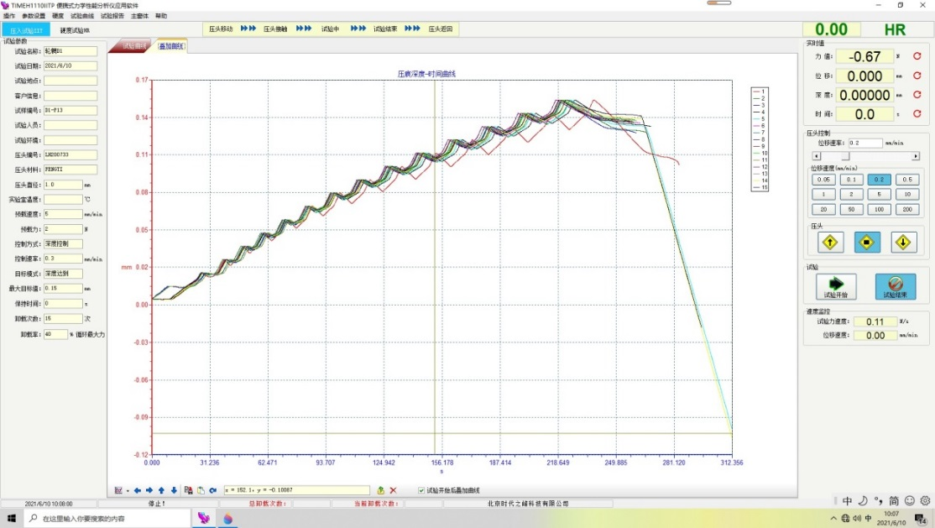Screen dimensions: 935x528
Task: Click the 试验结束 end test button
Action: 896,286
